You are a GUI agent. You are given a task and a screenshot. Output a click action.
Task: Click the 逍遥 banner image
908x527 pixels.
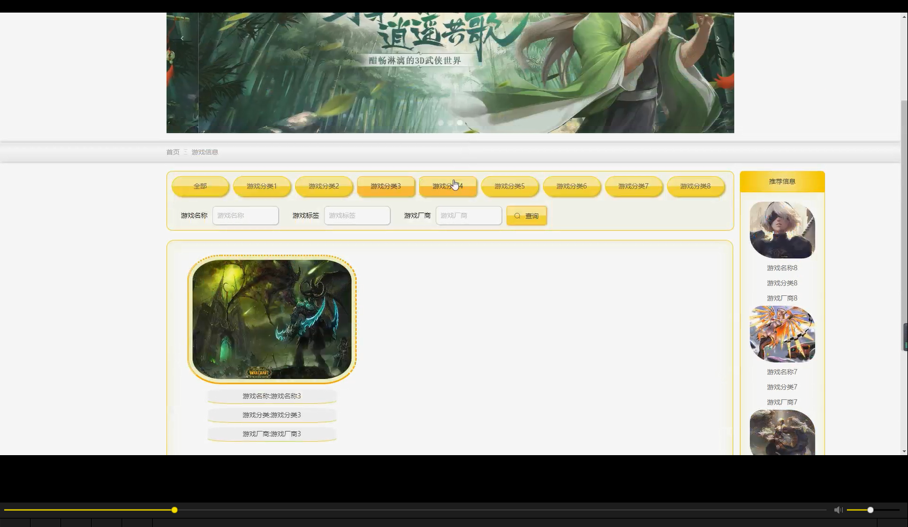(450, 72)
